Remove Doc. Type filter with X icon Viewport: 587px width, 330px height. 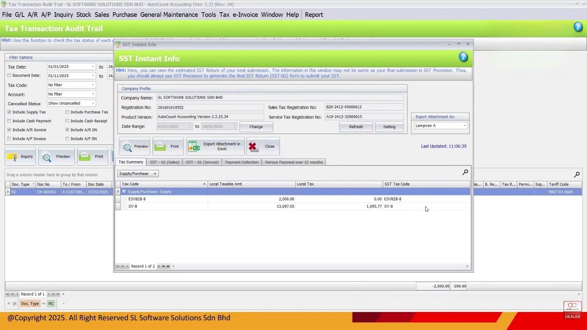coord(9,304)
